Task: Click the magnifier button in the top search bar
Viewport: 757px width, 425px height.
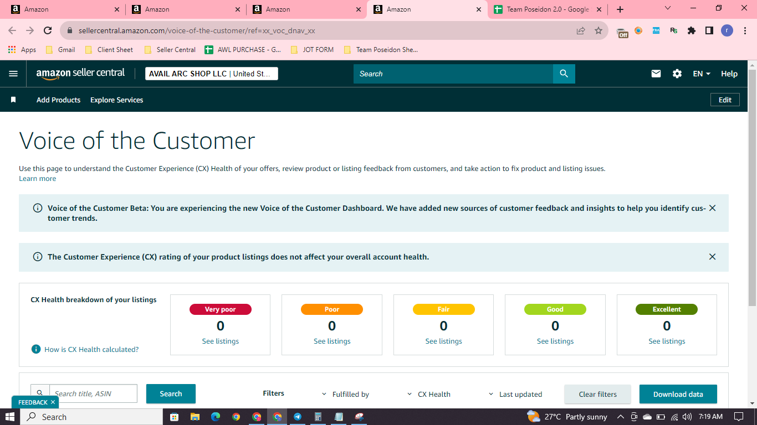Action: (x=564, y=74)
